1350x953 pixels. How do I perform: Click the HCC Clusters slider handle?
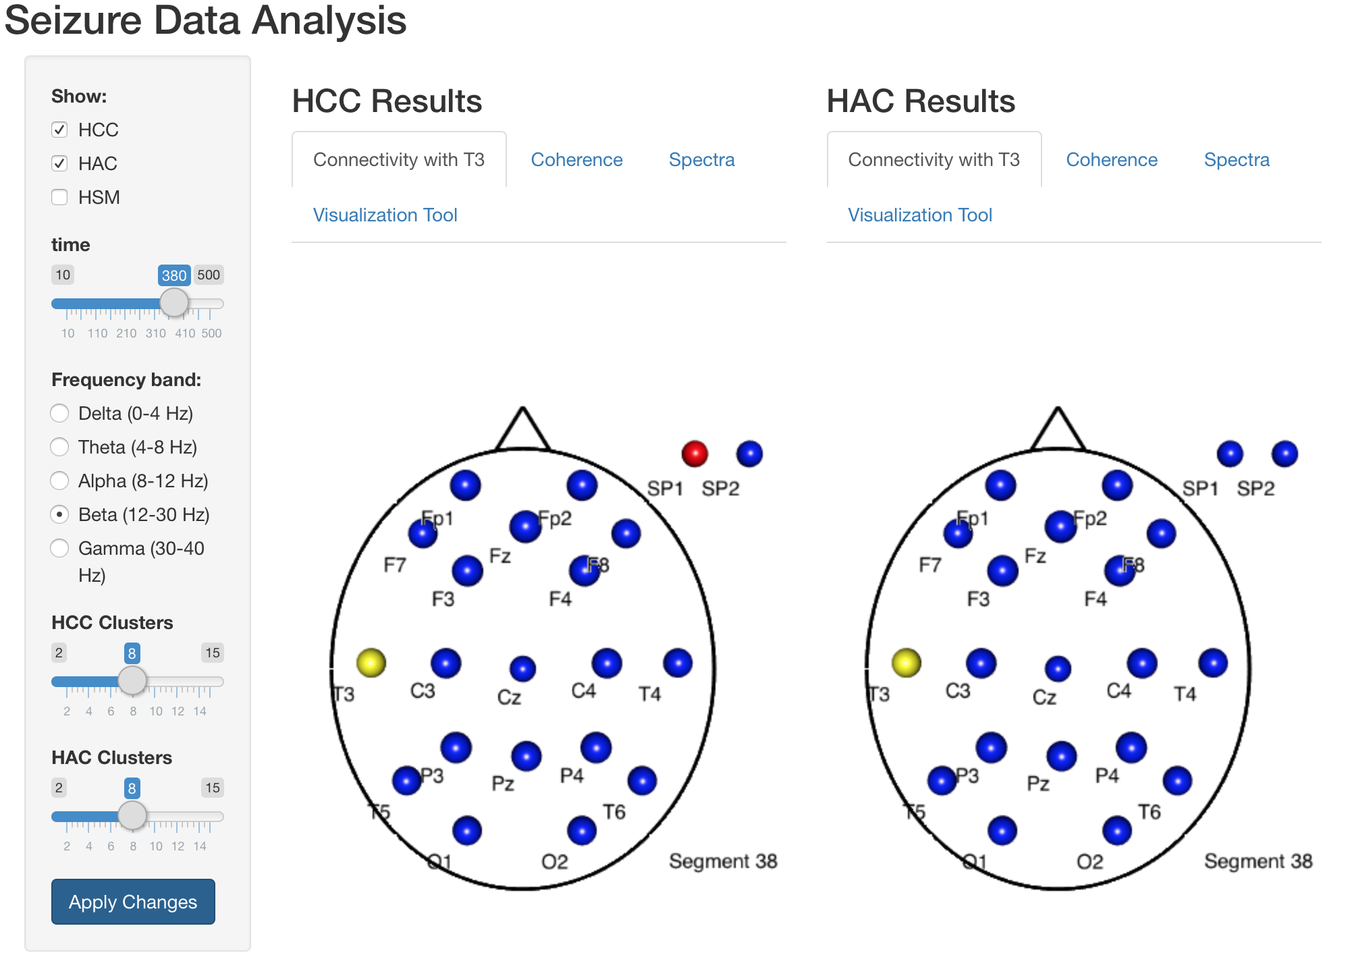tap(132, 680)
